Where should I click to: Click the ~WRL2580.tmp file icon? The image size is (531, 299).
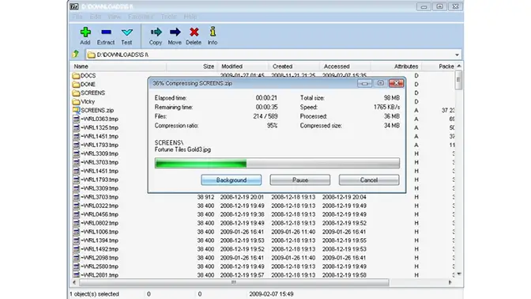76,267
